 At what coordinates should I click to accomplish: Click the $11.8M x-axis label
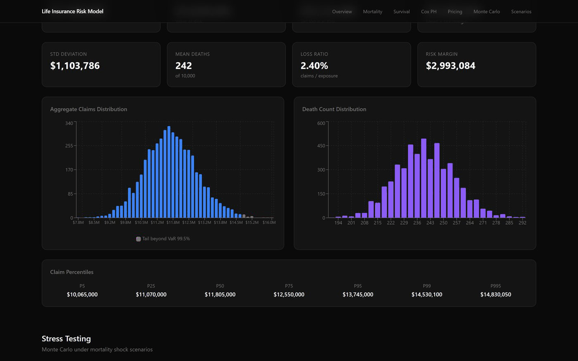click(x=172, y=222)
